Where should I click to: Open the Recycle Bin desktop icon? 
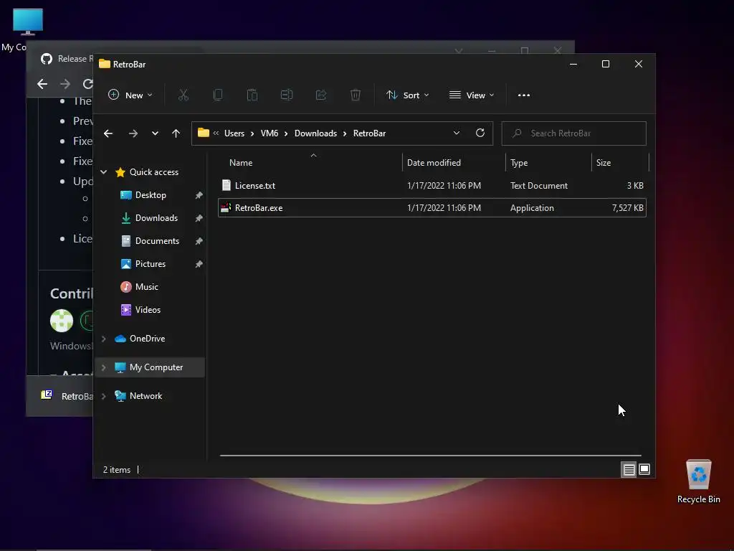[698, 481]
